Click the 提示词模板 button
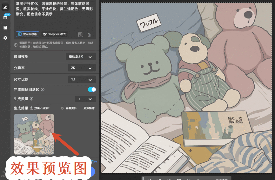 pyautogui.click(x=28, y=34)
